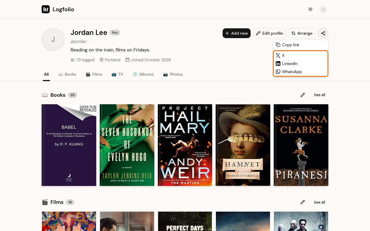This screenshot has width=370, height=231.
Task: Switch to the Books tab
Action: (x=67, y=74)
